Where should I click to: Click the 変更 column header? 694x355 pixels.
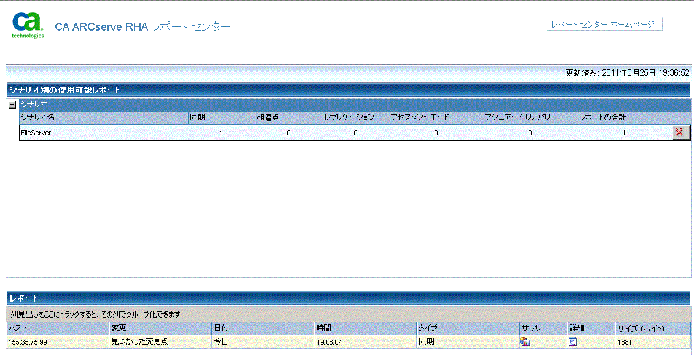141,328
